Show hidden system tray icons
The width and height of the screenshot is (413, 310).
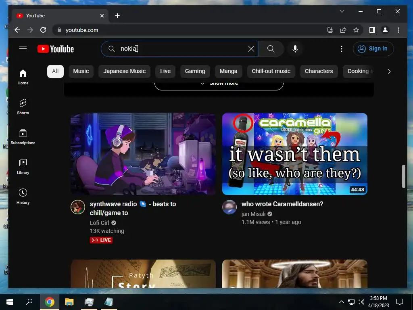point(341,302)
